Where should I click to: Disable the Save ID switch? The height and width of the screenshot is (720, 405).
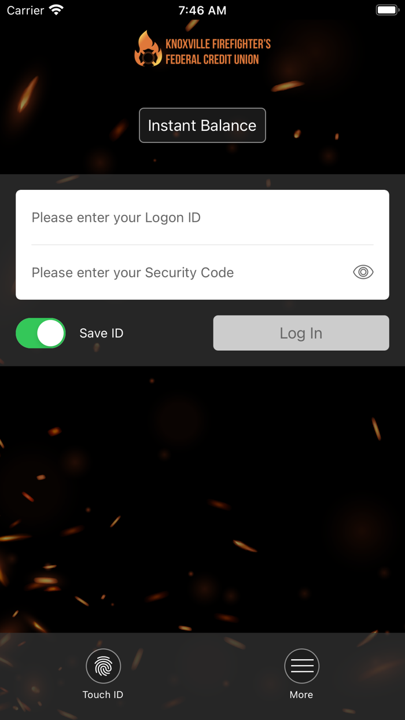(41, 333)
